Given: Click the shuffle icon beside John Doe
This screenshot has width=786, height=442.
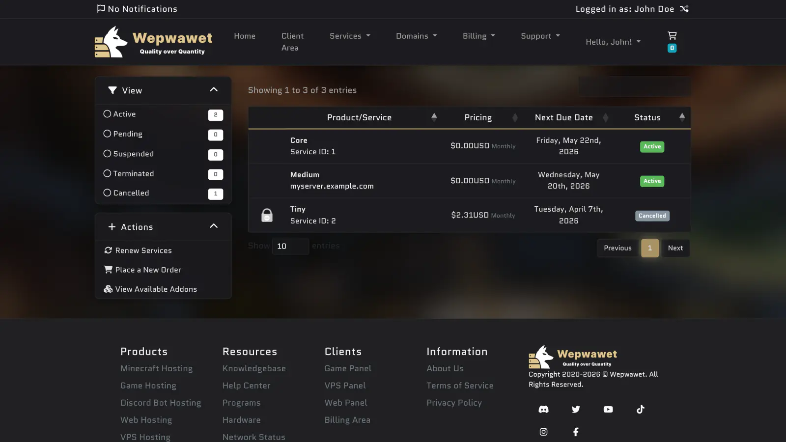Looking at the screenshot, I should 684,9.
